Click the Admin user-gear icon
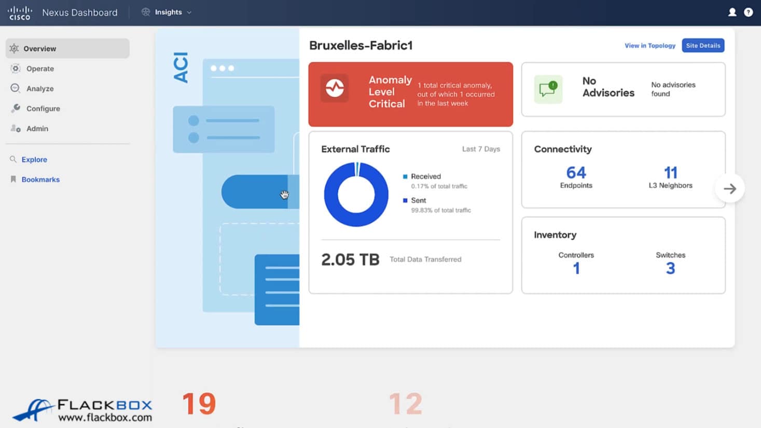 (x=16, y=128)
